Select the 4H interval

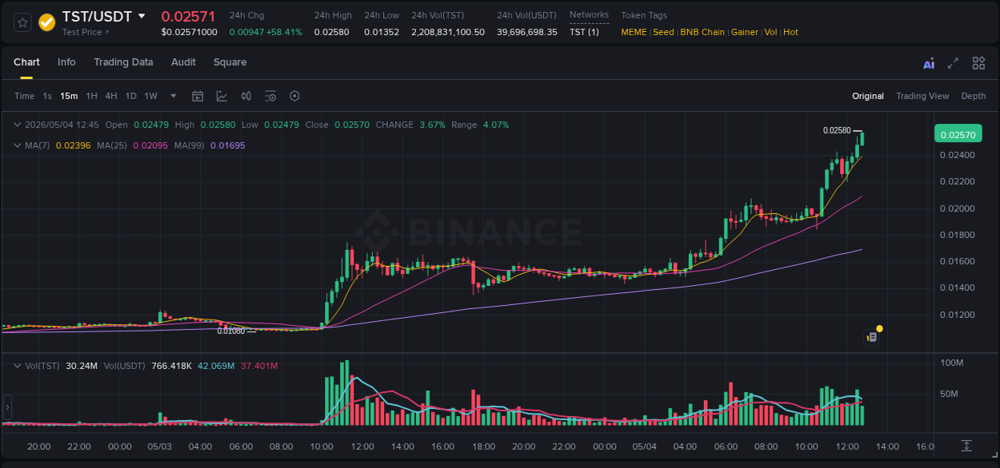pyautogui.click(x=111, y=96)
